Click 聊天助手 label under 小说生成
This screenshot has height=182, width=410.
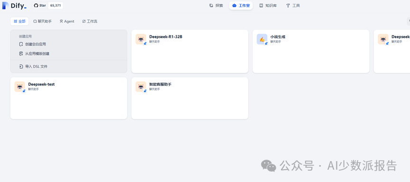tap(275, 42)
